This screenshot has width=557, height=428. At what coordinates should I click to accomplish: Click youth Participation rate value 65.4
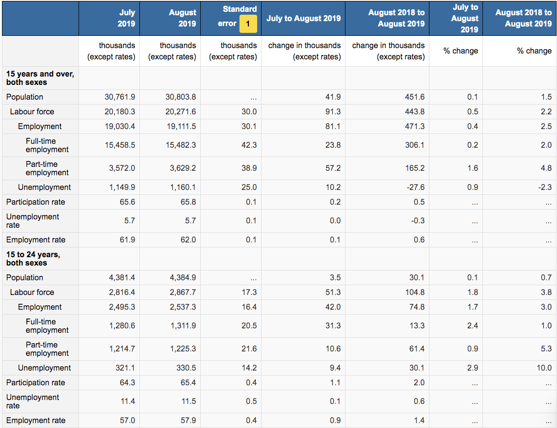pos(188,383)
